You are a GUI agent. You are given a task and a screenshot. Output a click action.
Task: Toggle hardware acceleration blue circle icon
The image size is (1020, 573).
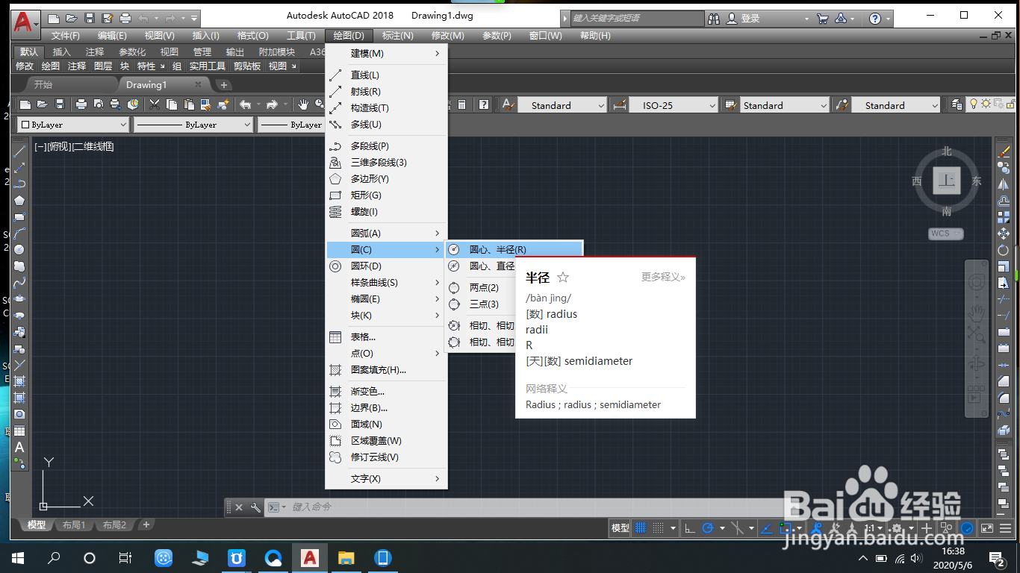point(967,528)
